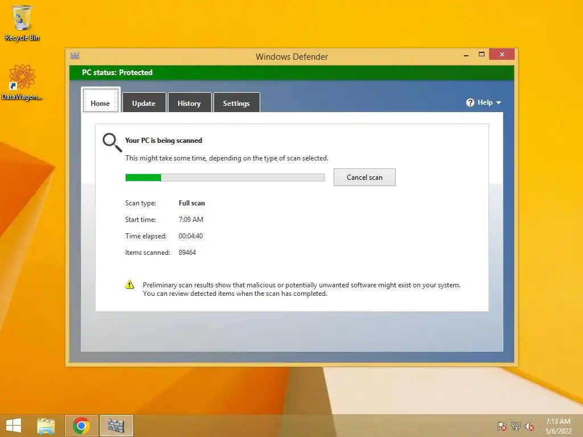Minimize the Windows Defender window
583x437 pixels.
click(x=466, y=55)
